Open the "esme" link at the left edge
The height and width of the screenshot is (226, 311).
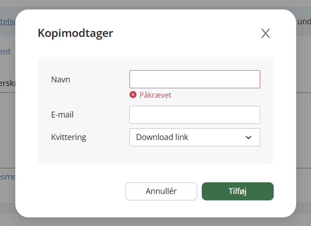[x=7, y=177]
